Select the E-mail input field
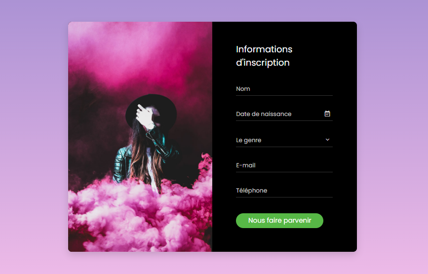Image resolution: width=428 pixels, height=274 pixels. click(284, 165)
